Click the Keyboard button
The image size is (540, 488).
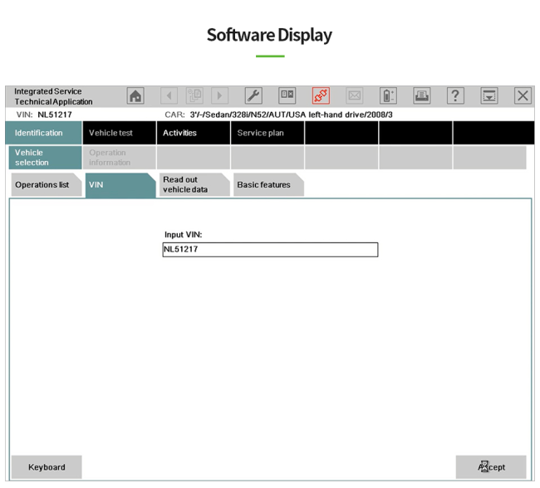coord(47,467)
